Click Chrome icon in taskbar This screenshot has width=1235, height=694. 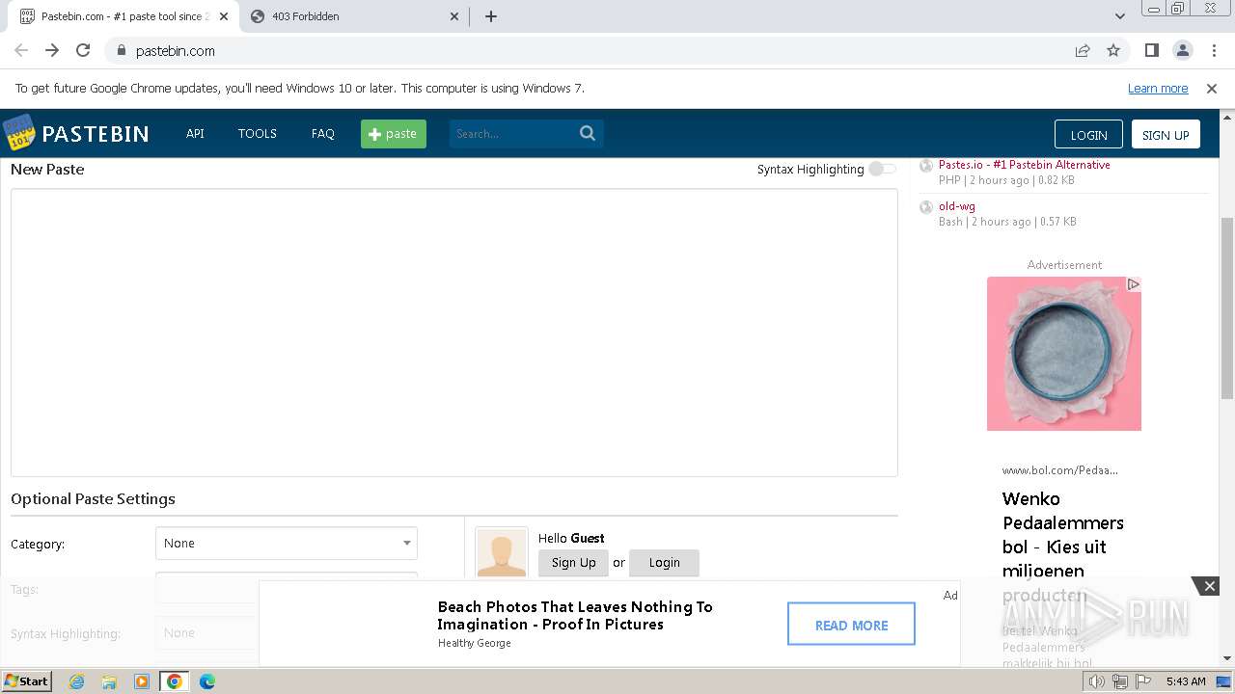pyautogui.click(x=175, y=681)
